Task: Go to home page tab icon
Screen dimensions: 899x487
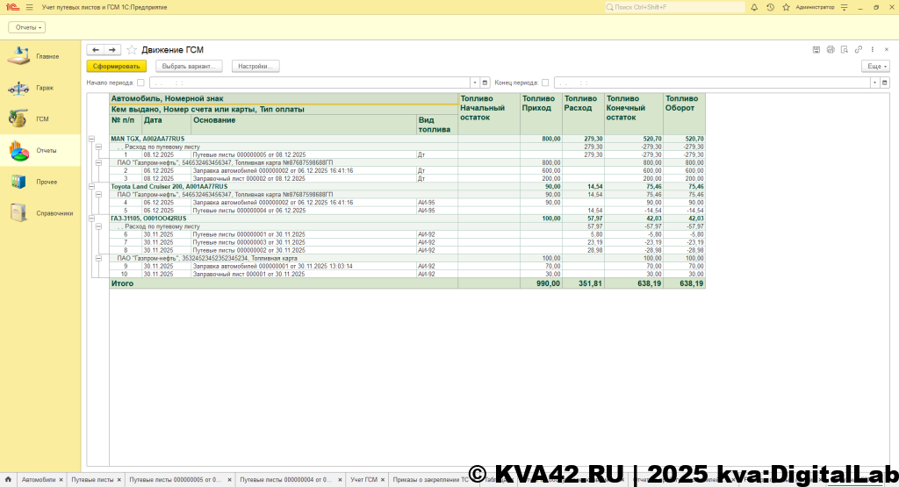Action: [9, 480]
